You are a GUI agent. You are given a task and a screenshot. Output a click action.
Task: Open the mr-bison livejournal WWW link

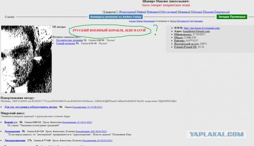[202, 28]
